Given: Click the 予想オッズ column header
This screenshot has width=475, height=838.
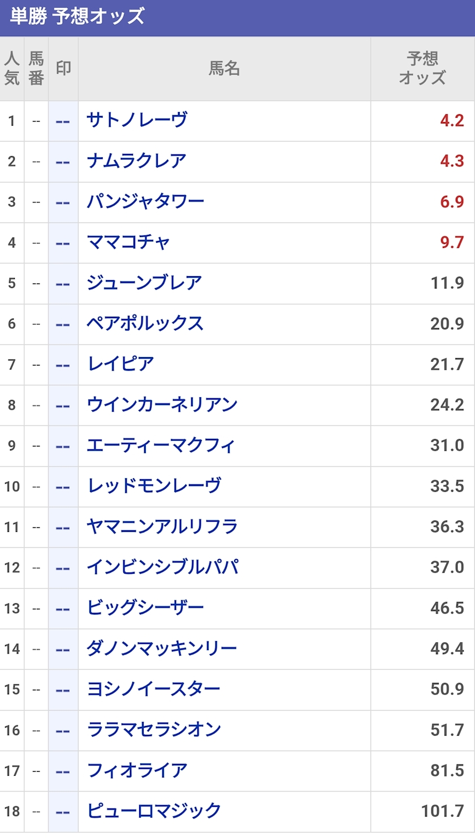Looking at the screenshot, I should (422, 68).
